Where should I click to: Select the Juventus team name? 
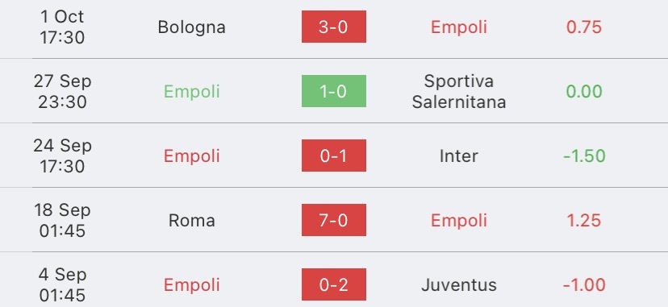(x=459, y=284)
